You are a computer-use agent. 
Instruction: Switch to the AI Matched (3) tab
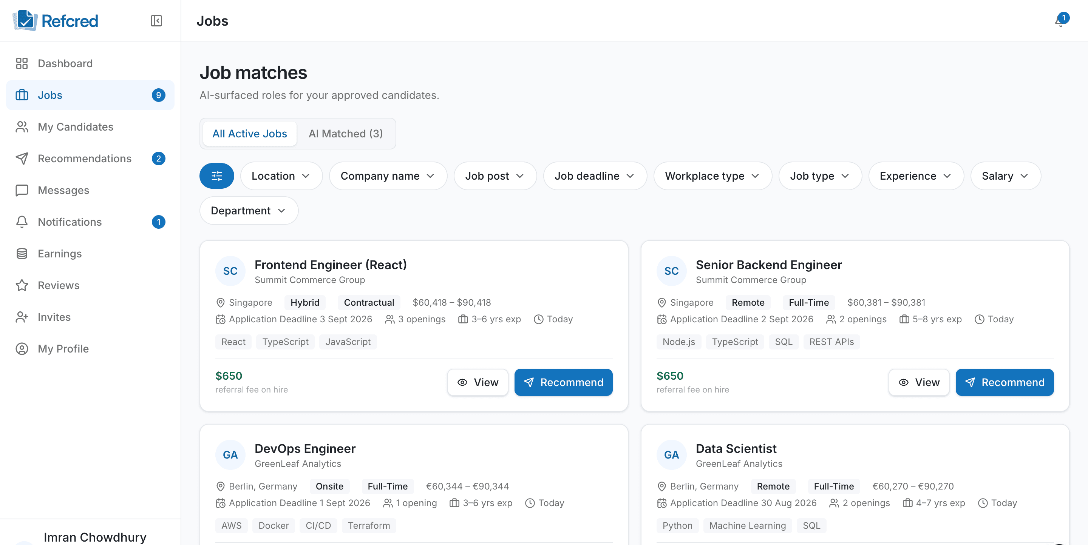pos(346,134)
